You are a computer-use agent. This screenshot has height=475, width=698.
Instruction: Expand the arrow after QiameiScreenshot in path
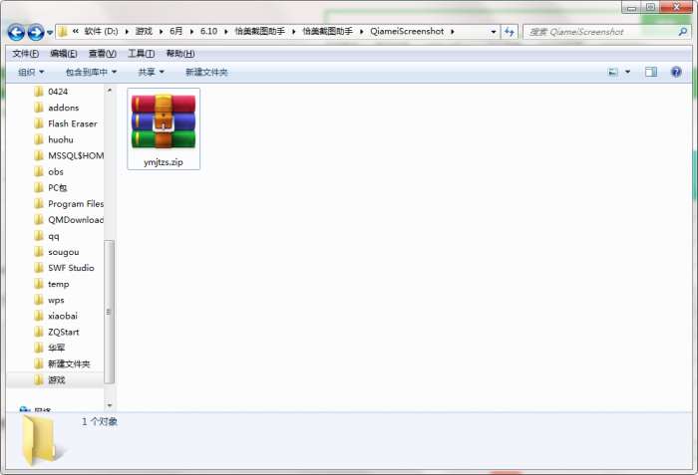pyautogui.click(x=453, y=32)
